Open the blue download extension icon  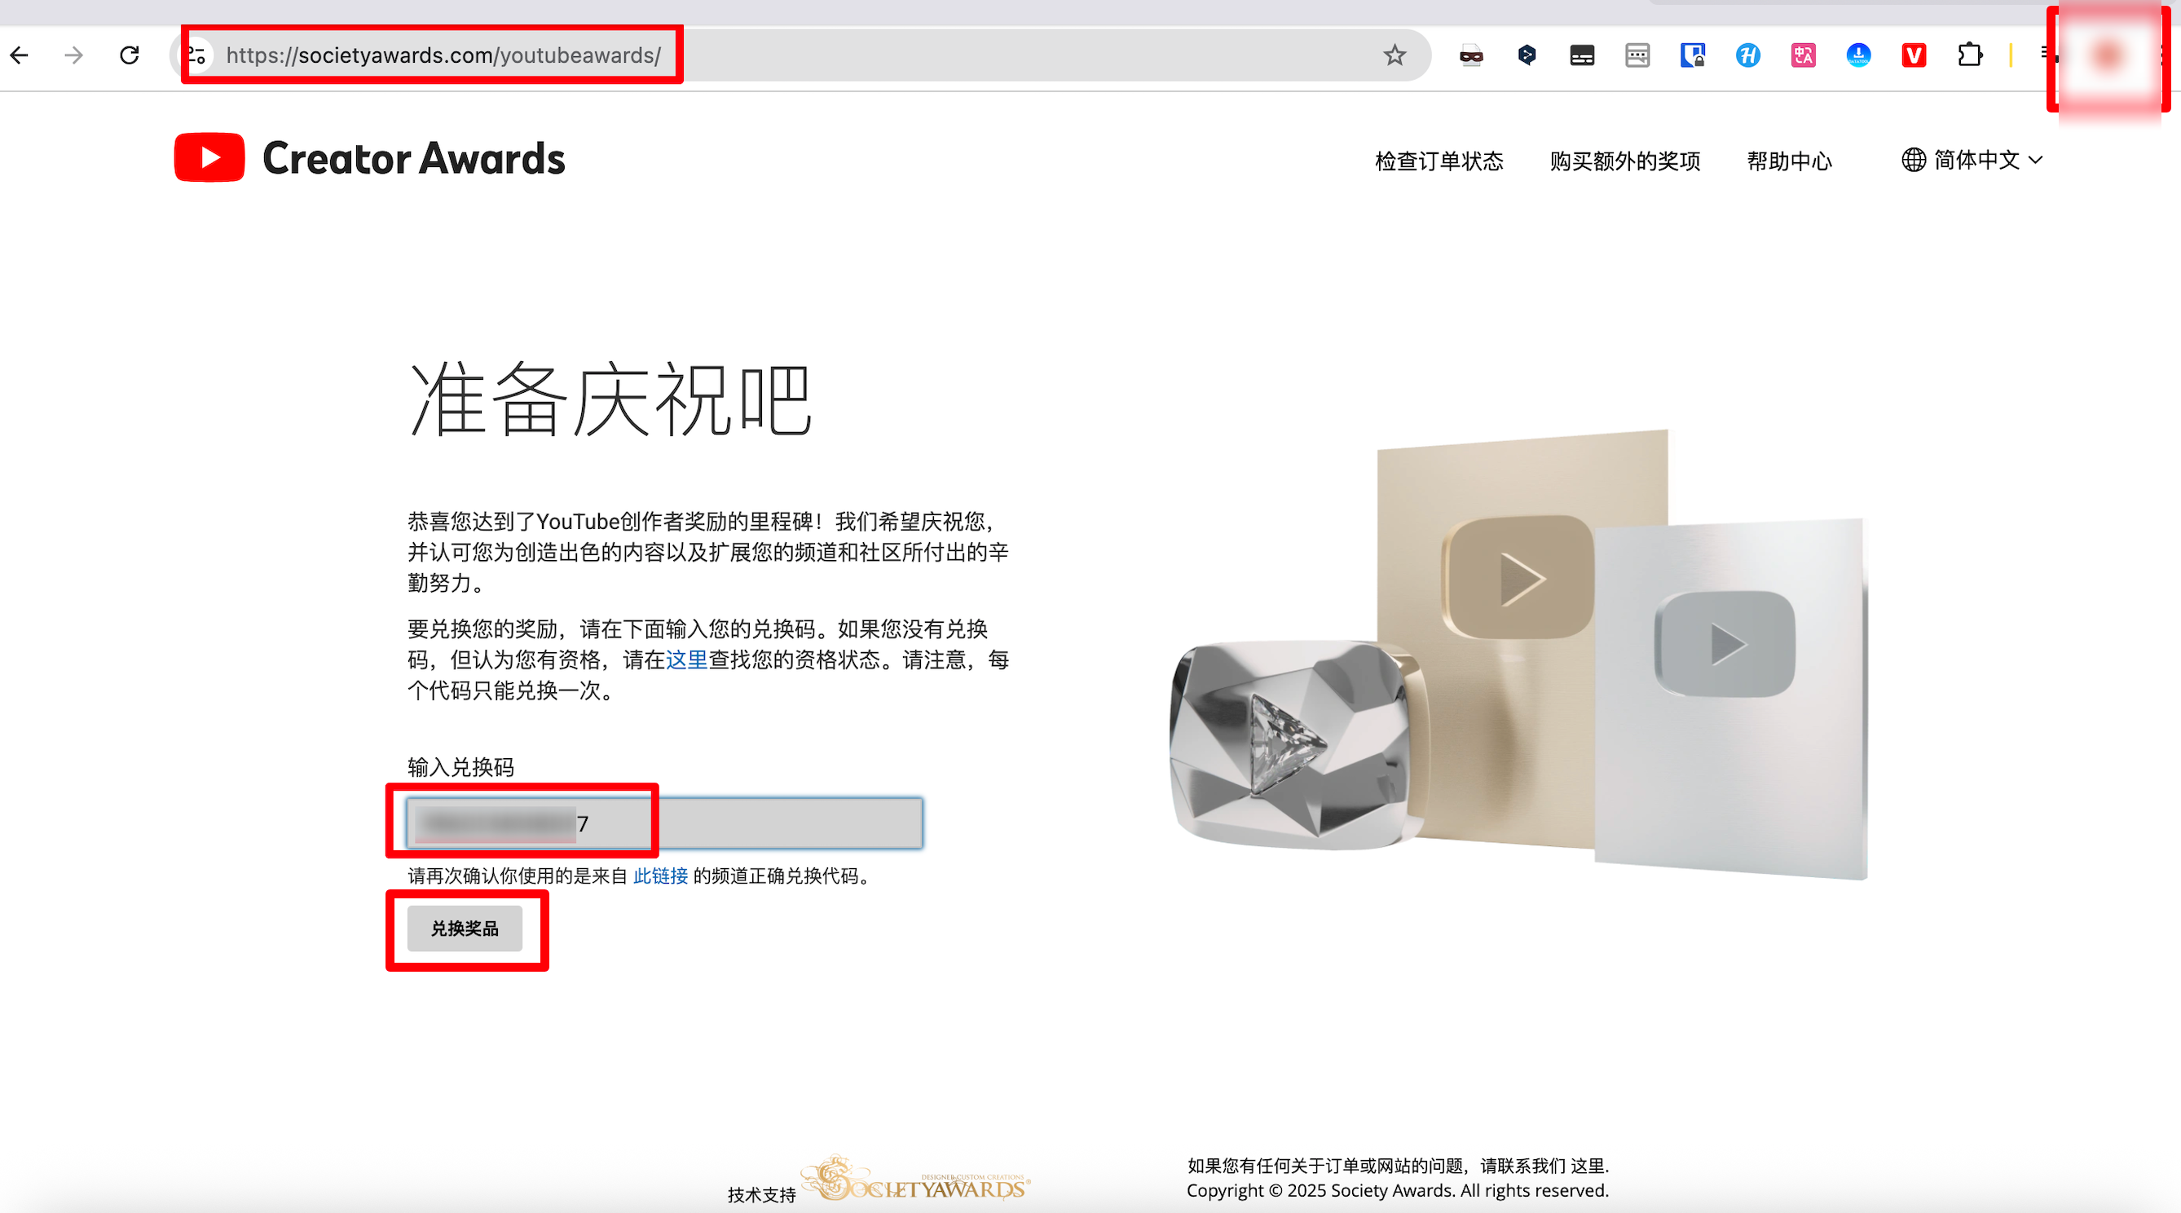pos(1858,55)
